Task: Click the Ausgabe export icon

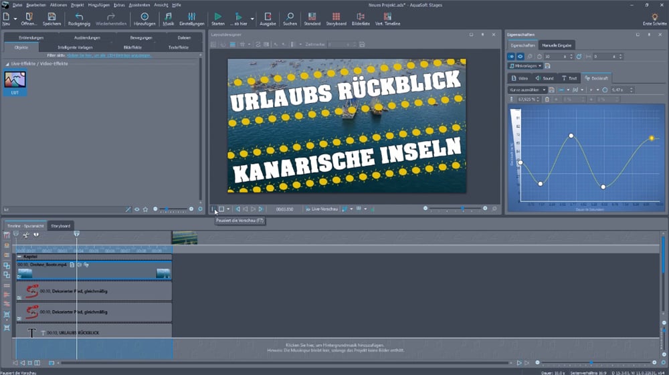Action: pyautogui.click(x=267, y=16)
